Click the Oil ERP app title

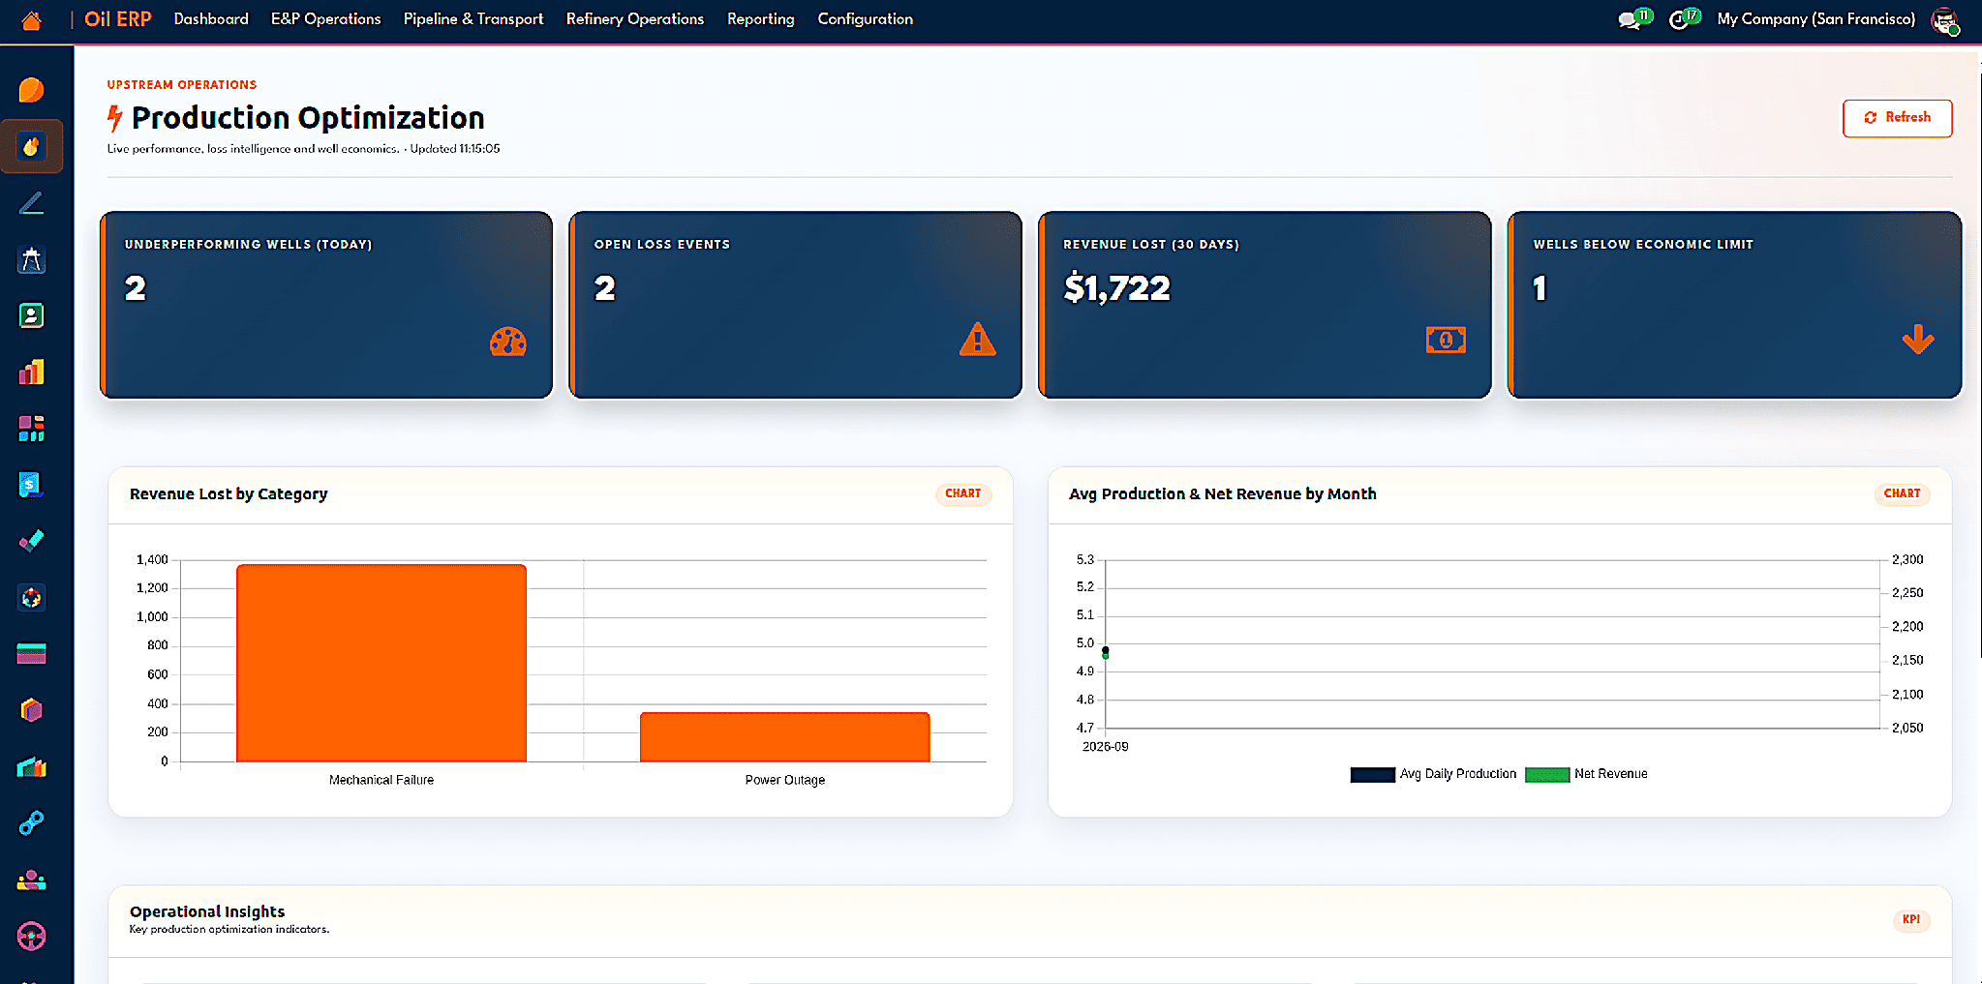(118, 19)
